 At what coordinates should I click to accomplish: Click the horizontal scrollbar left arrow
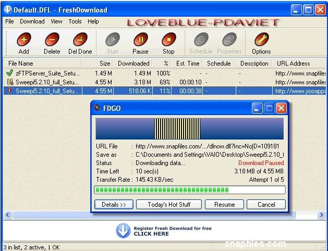click(x=8, y=215)
